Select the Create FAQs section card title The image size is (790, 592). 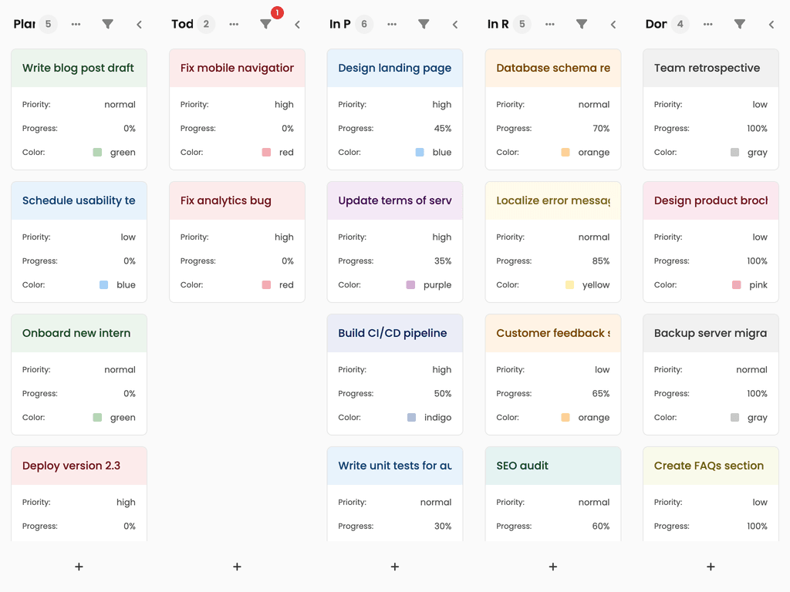point(709,466)
